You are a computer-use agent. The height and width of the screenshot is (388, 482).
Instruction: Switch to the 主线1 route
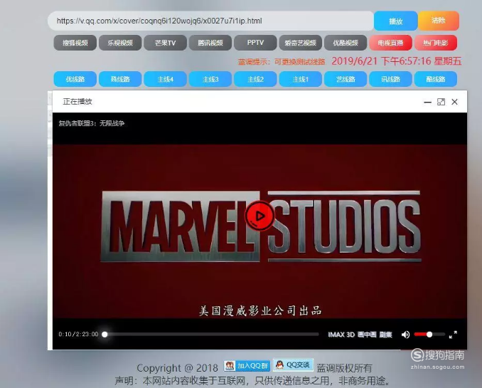[300, 79]
